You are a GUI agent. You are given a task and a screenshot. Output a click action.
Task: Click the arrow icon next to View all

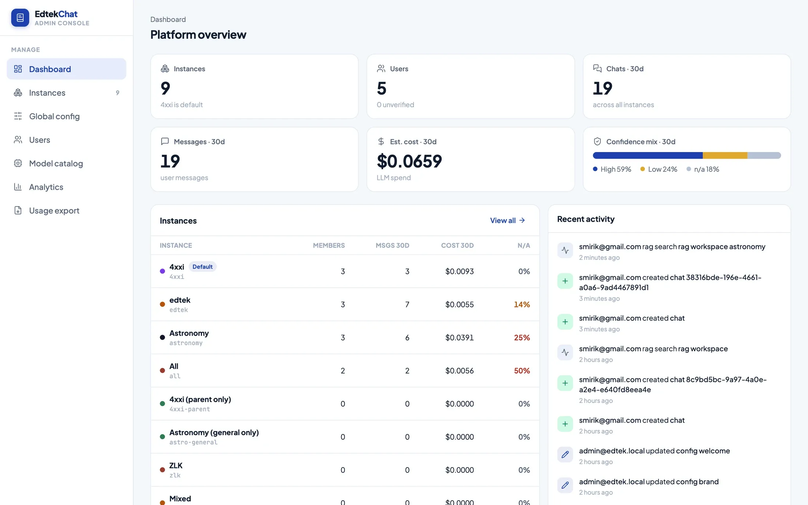coord(522,220)
